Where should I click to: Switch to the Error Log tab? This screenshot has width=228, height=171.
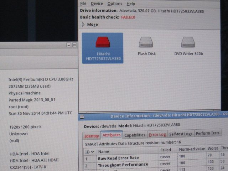pos(157,135)
